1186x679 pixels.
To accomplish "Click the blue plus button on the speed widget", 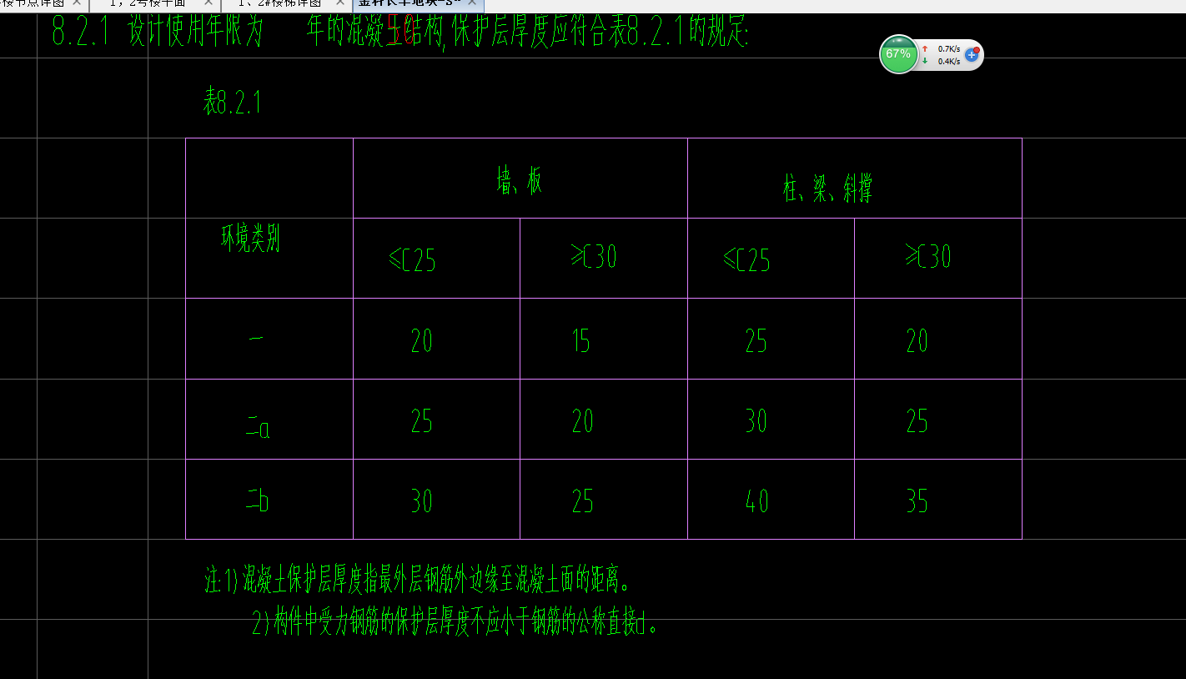I will pyautogui.click(x=972, y=54).
